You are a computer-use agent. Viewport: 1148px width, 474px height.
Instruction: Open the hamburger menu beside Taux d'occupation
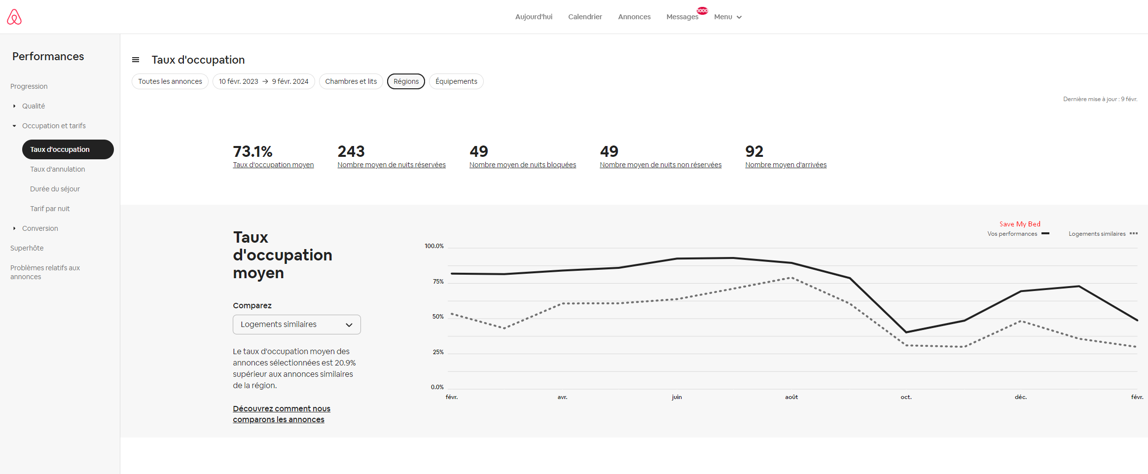pyautogui.click(x=136, y=60)
